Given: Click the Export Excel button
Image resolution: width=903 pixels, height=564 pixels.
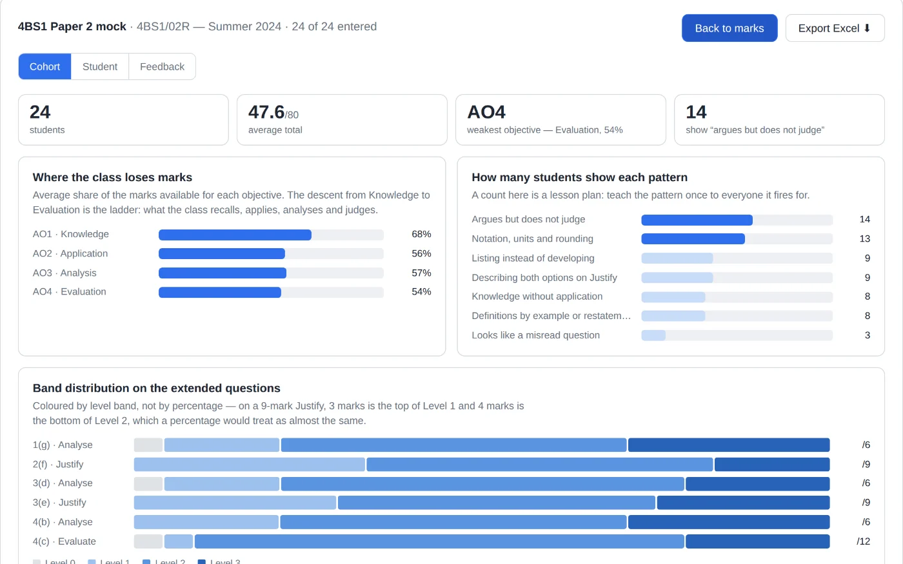Looking at the screenshot, I should 835,28.
